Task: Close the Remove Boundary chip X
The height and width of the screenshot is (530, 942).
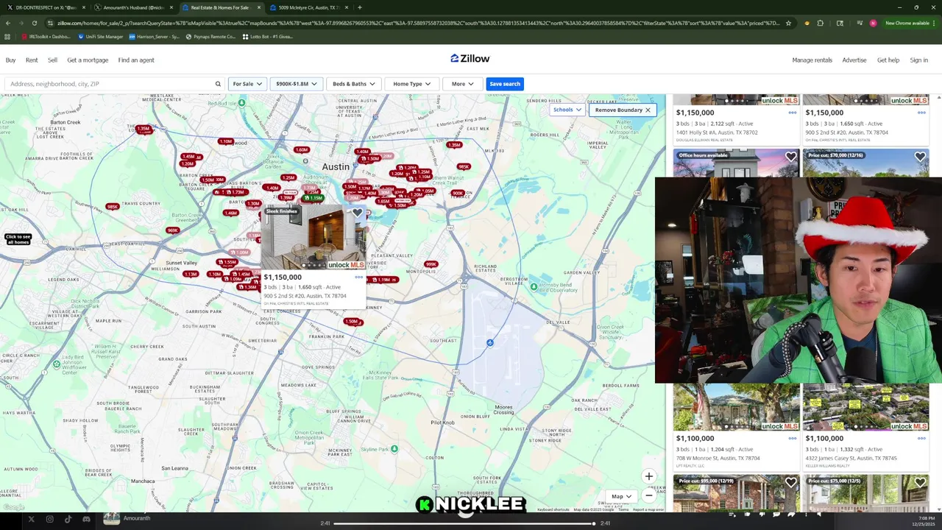Action: click(648, 110)
